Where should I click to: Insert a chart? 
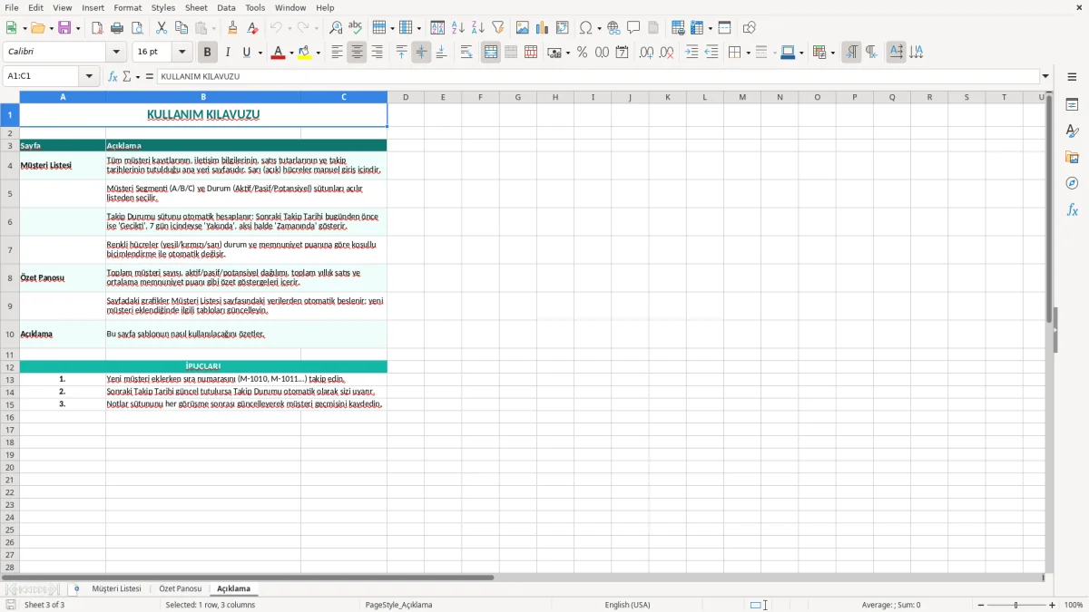point(543,28)
